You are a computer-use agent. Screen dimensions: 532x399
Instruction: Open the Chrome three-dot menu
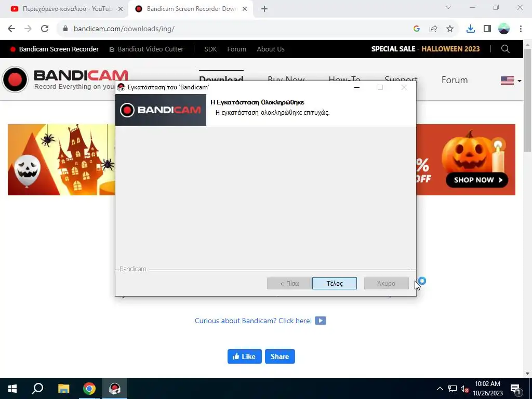(521, 29)
